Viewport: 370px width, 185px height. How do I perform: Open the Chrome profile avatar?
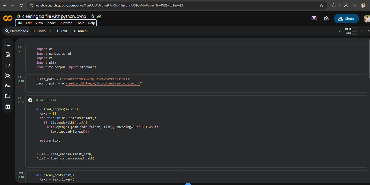(363, 5)
